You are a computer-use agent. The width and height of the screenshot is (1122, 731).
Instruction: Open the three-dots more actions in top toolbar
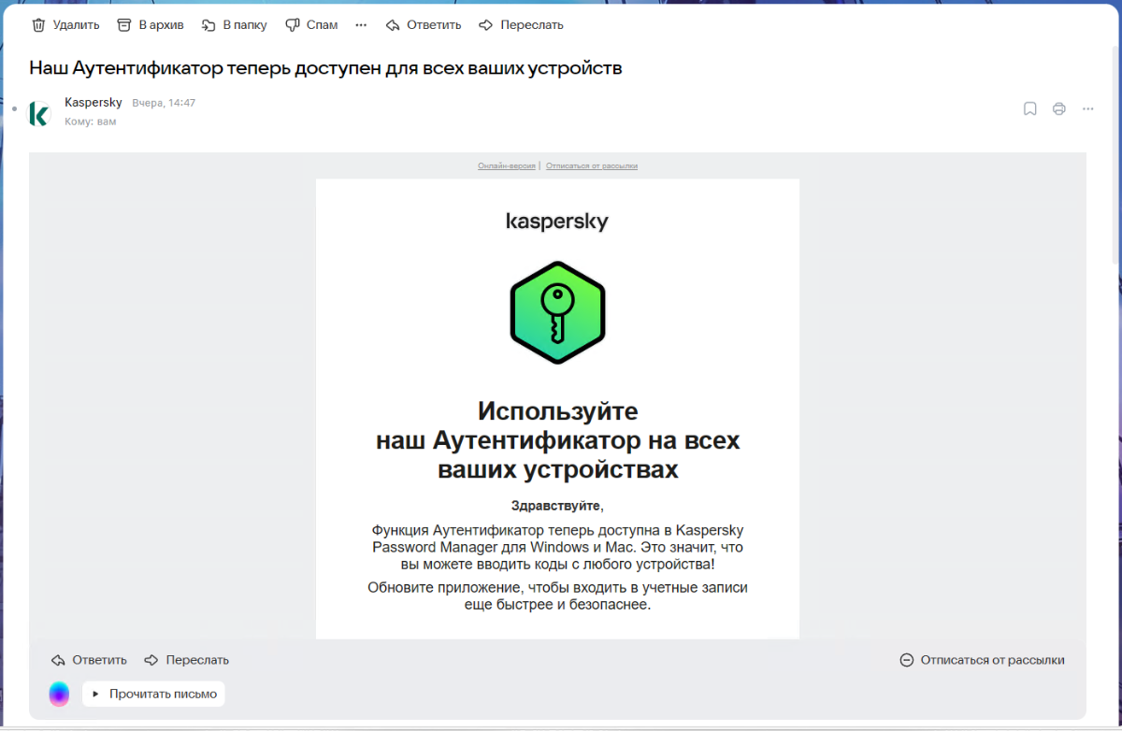click(361, 25)
